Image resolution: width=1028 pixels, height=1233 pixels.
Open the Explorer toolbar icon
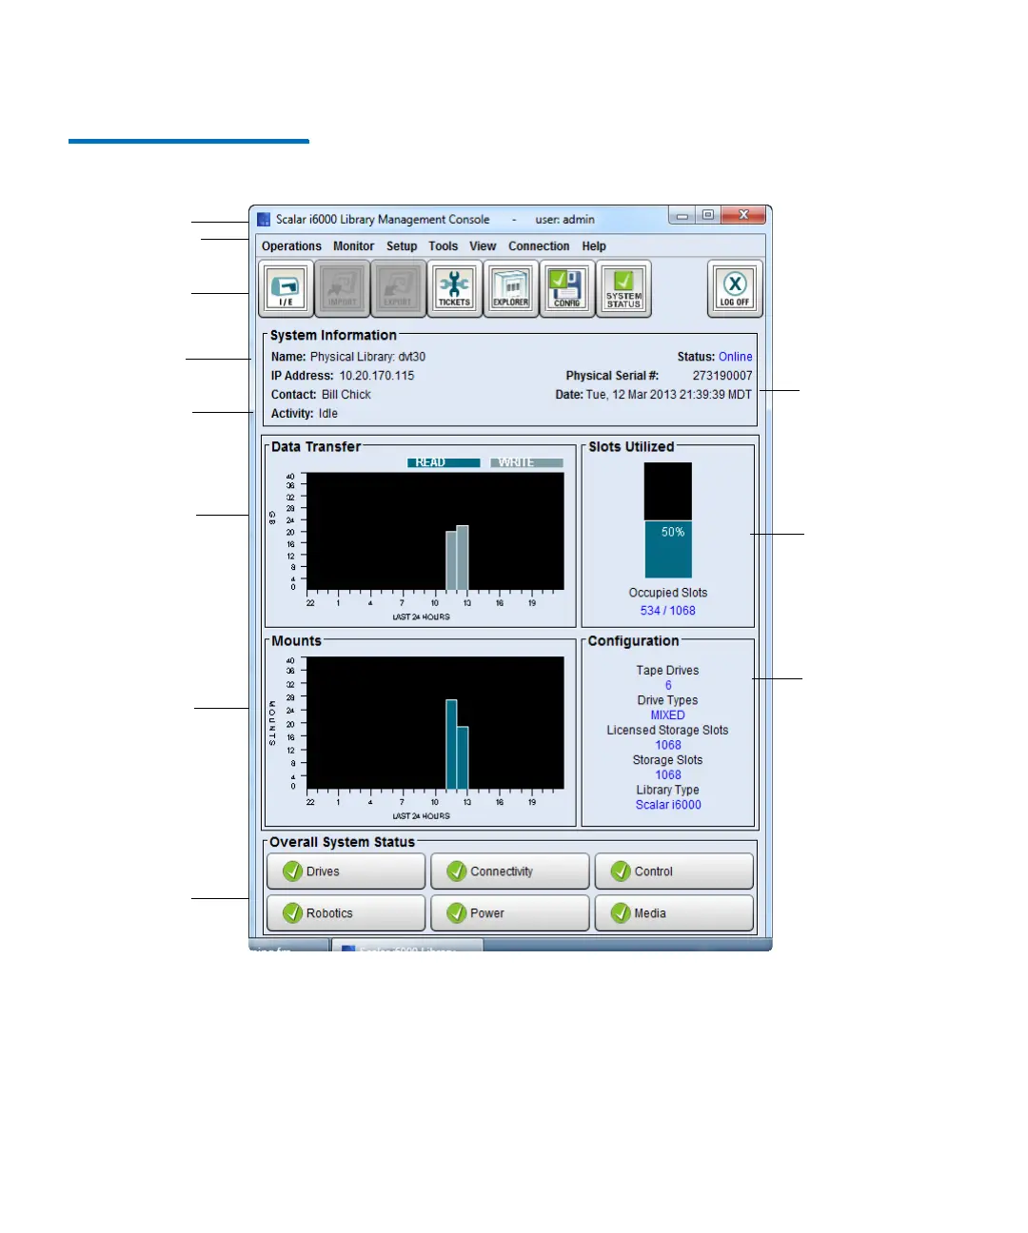tap(511, 288)
